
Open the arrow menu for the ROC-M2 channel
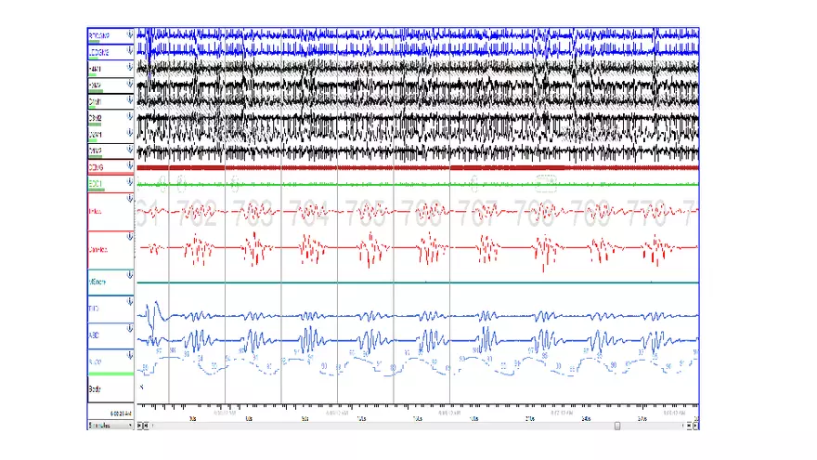tap(130, 33)
